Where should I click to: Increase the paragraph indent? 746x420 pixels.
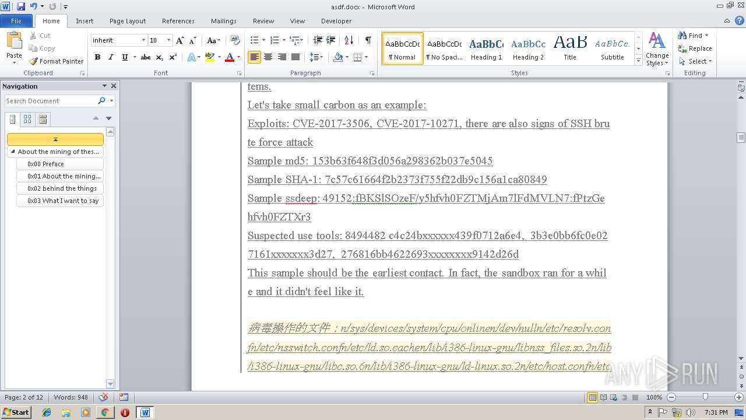pos(330,40)
